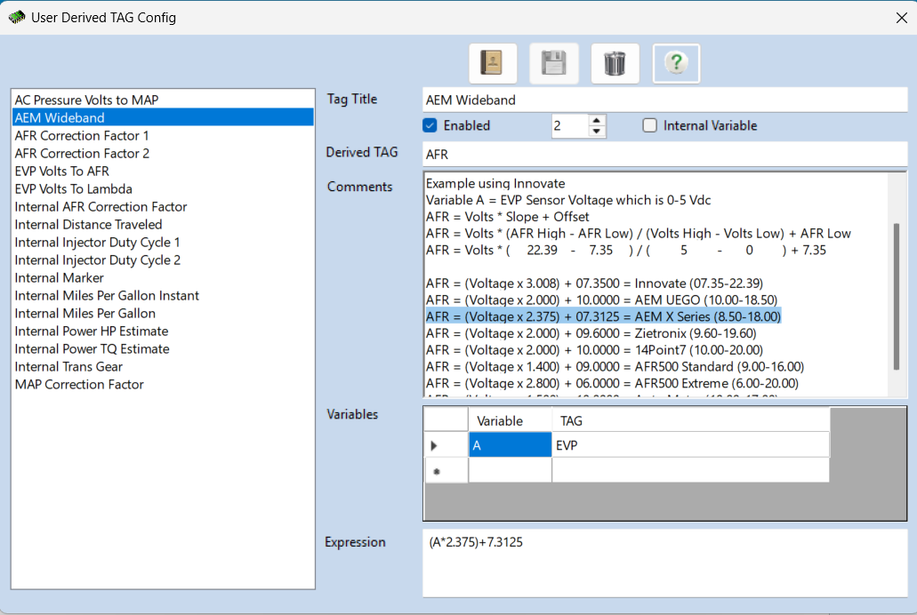Uncheck the Enabled checkbox
The image size is (917, 615).
click(x=430, y=126)
